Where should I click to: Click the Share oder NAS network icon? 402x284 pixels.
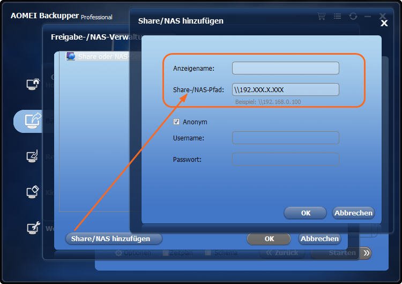click(71, 56)
